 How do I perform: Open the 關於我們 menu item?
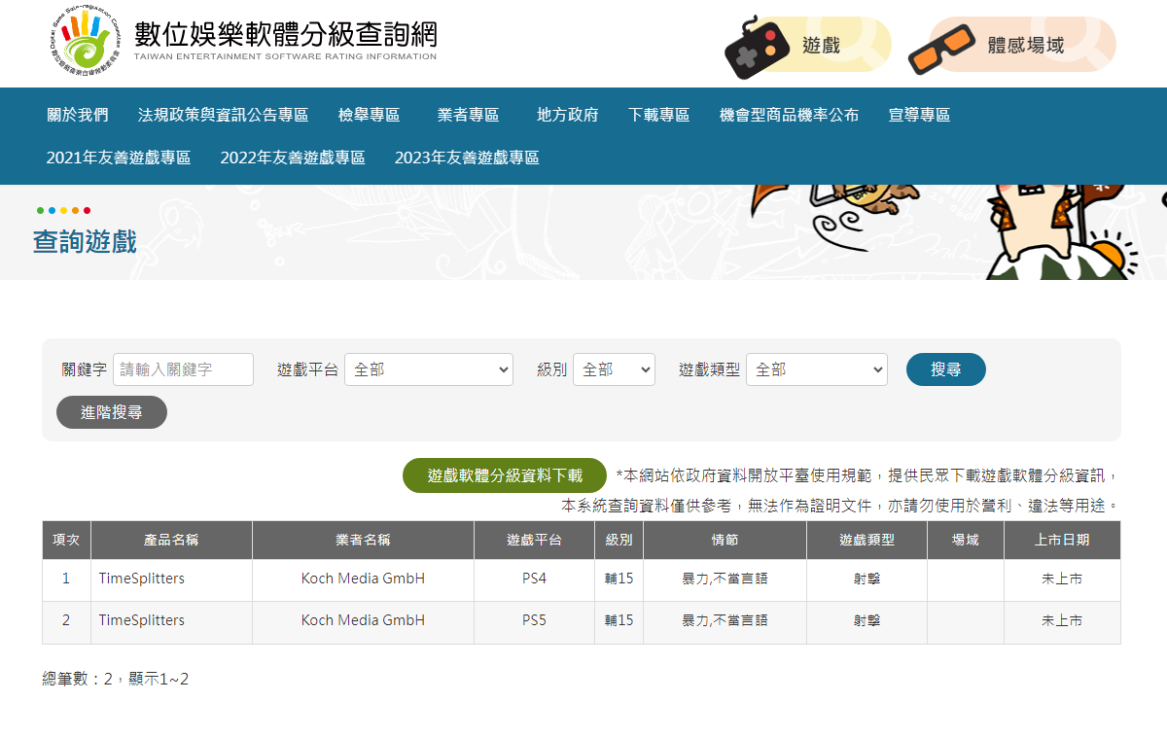click(78, 115)
